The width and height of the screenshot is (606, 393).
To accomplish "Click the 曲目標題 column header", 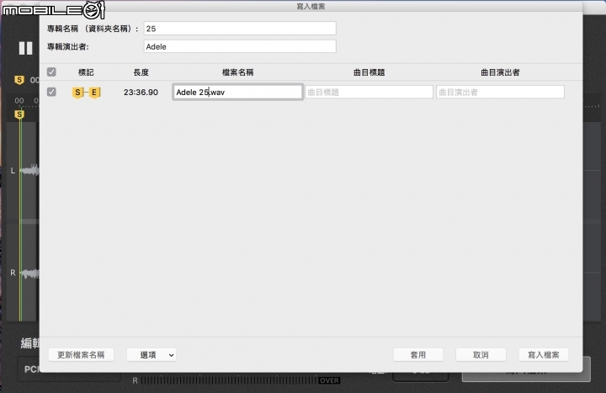I will pyautogui.click(x=369, y=72).
